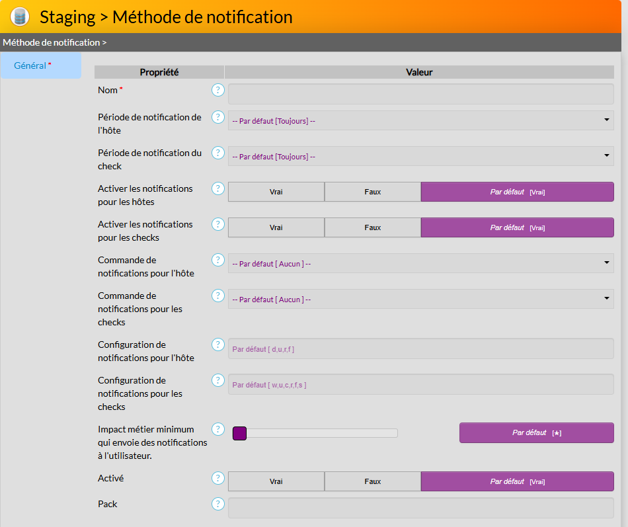The image size is (628, 527).
Task: Click into the Nom input field
Action: [x=420, y=94]
